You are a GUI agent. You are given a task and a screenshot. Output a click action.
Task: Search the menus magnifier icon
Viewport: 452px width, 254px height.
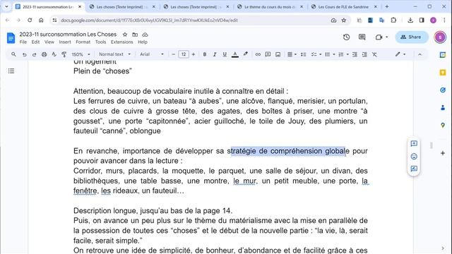tap(13, 54)
